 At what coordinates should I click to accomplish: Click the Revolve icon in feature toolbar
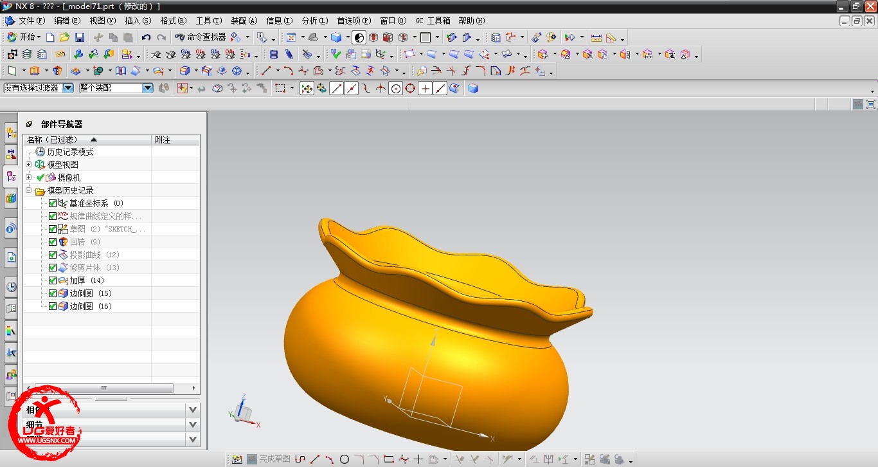pyautogui.click(x=57, y=71)
